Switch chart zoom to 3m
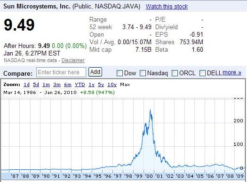This screenshot has width=247, height=182. point(57,85)
